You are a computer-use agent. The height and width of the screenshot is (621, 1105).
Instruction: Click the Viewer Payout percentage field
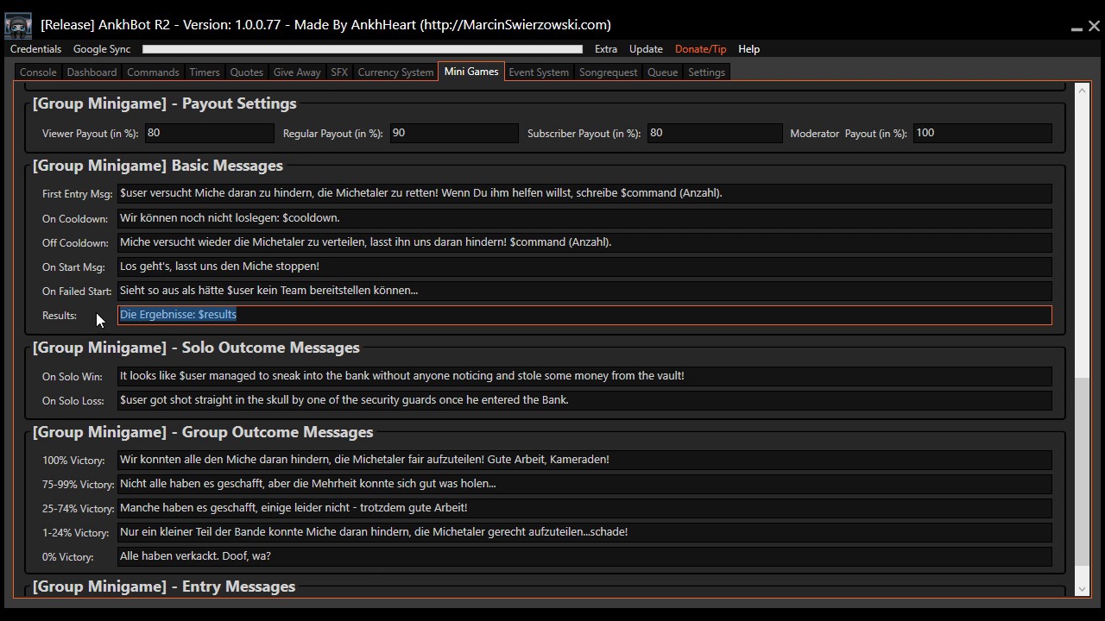[x=209, y=133]
